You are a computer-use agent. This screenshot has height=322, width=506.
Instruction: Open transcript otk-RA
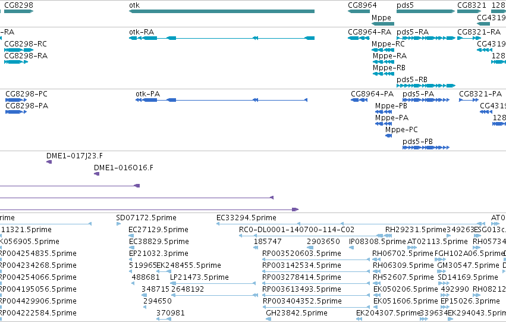[x=222, y=38]
